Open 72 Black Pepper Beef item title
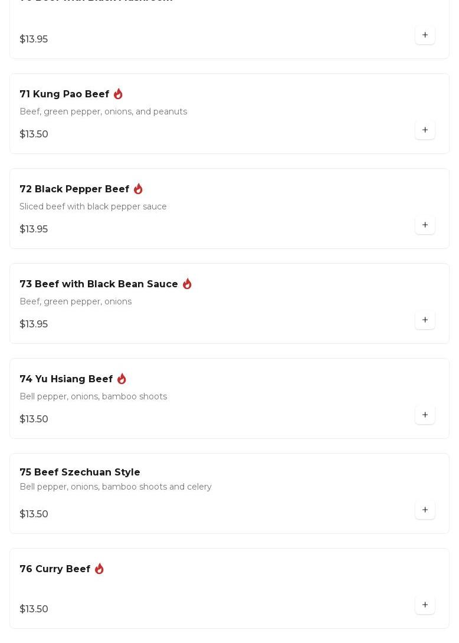 click(x=74, y=189)
